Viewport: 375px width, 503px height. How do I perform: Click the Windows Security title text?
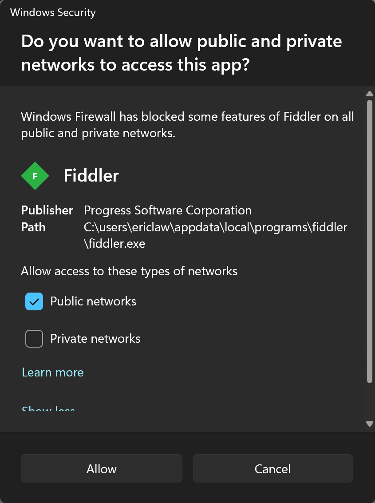[x=53, y=12]
